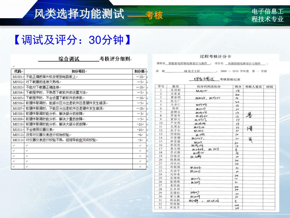Image resolution: width=290 pixels, height=218 pixels.
Task: Click student name "关家星" in row 2
Action: click(175, 94)
